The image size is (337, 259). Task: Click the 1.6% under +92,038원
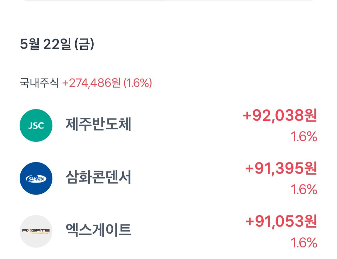click(304, 137)
